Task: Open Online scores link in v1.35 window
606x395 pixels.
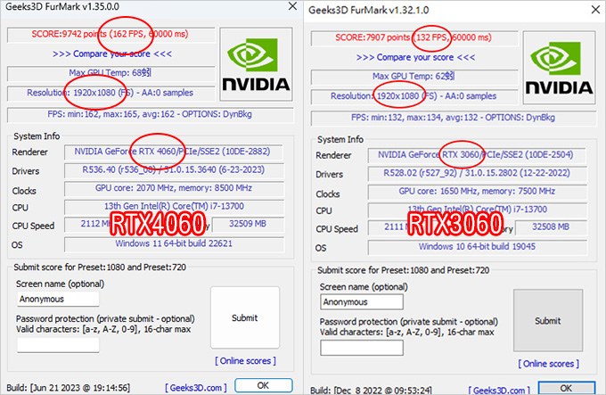Action: point(245,360)
